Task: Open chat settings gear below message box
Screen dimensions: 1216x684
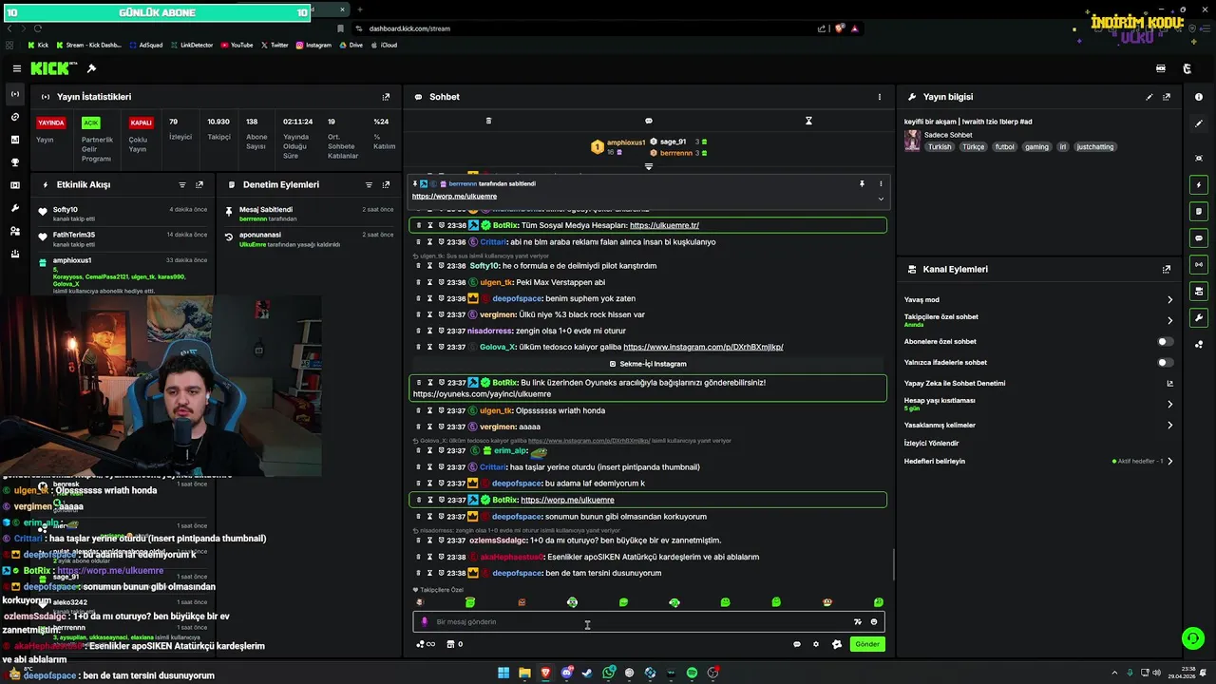Action: 815,644
